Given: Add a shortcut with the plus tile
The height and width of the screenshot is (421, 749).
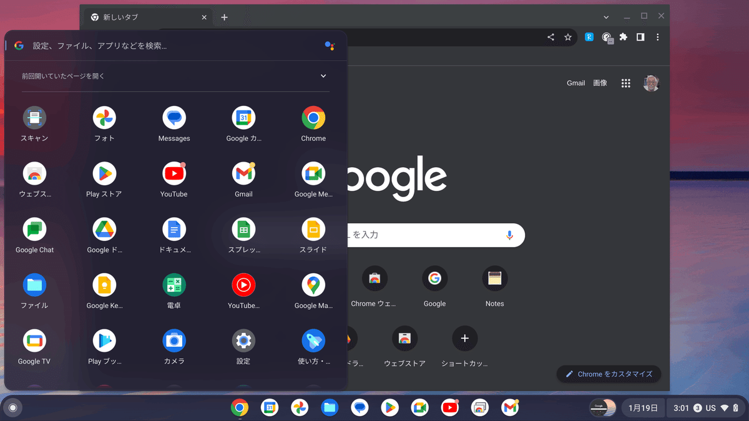Looking at the screenshot, I should pos(464,347).
